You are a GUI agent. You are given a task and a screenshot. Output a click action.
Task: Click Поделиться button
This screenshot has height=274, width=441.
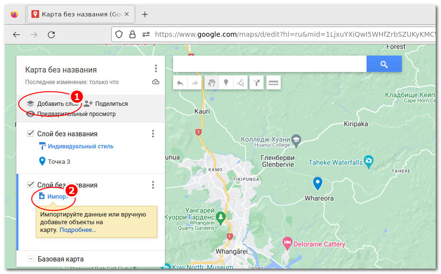pyautogui.click(x=106, y=104)
